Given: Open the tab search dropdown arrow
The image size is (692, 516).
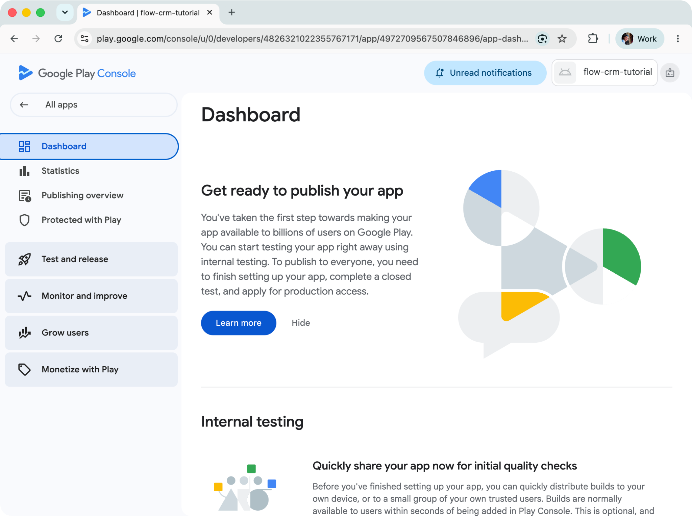Looking at the screenshot, I should tap(65, 13).
